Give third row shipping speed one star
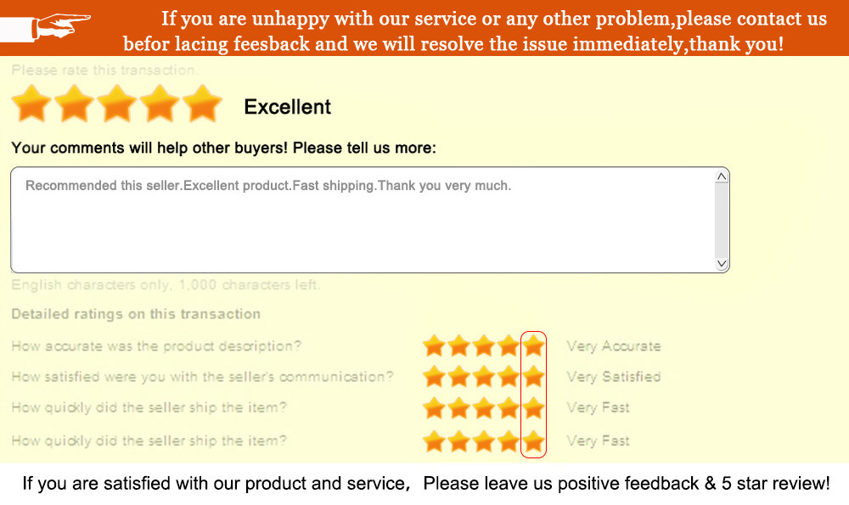Screen dimensions: 849x505 (434, 408)
